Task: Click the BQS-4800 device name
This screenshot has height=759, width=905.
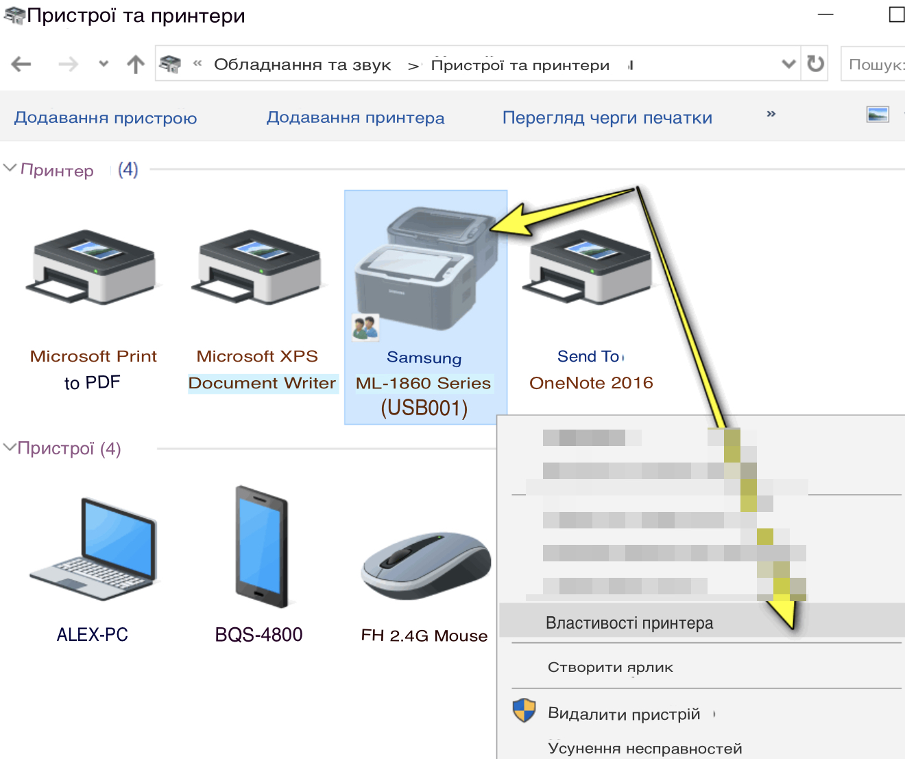Action: pos(259,635)
